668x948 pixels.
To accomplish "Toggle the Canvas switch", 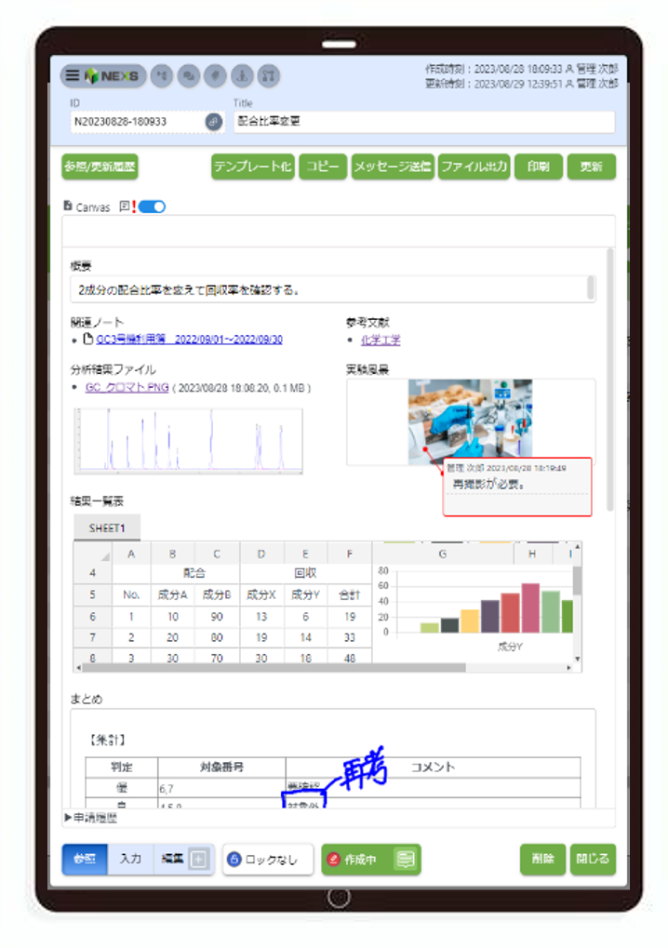I will [x=152, y=207].
